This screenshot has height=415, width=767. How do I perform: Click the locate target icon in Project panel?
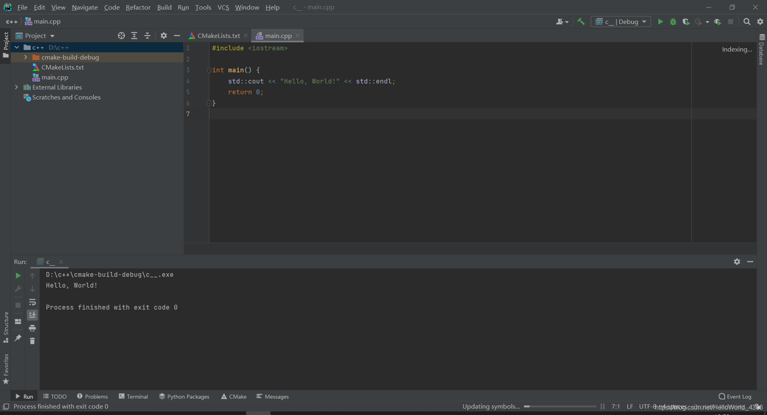click(121, 36)
